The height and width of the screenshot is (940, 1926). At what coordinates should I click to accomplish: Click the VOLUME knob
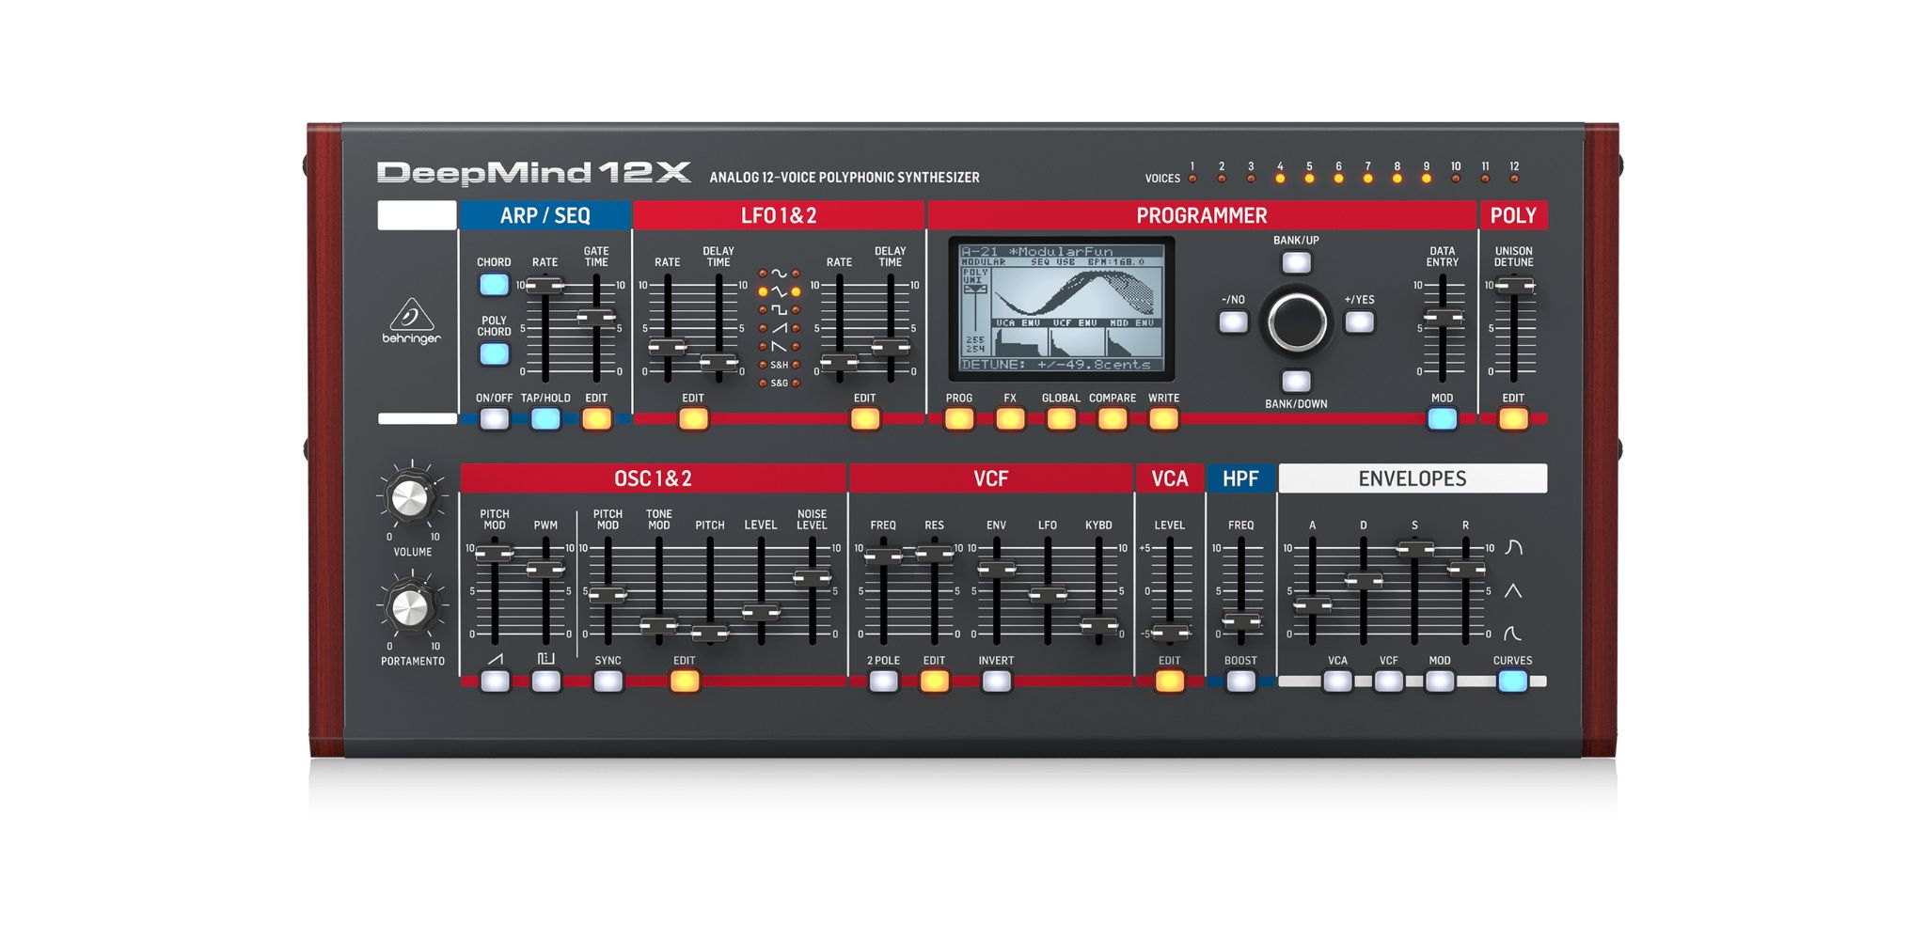410,498
